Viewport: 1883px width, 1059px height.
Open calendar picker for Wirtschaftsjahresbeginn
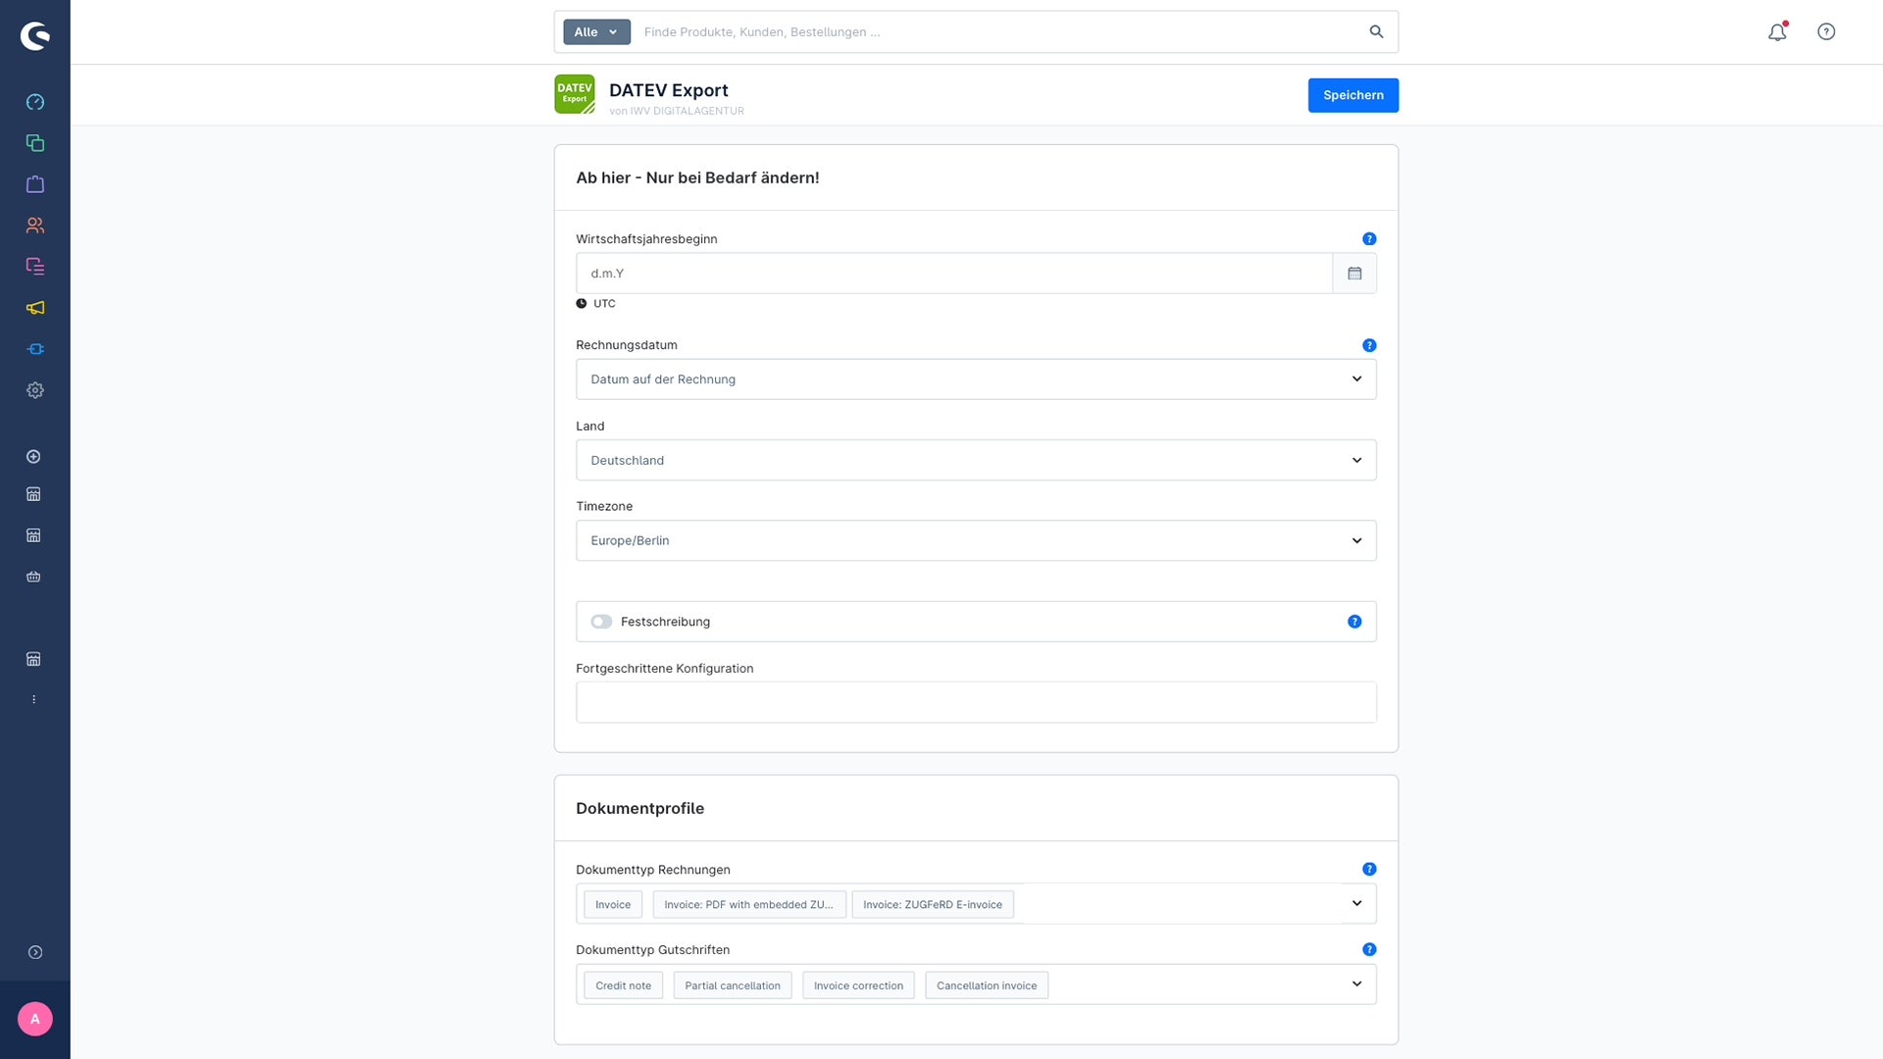pyautogui.click(x=1354, y=274)
